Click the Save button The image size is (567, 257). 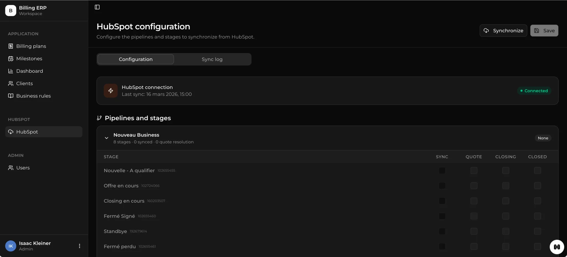[x=544, y=31]
